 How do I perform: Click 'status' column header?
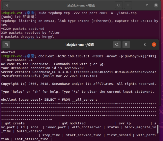tap(113, 127)
